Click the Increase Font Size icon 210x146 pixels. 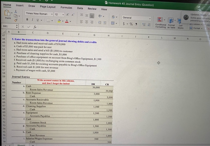pyautogui.click(x=68, y=15)
